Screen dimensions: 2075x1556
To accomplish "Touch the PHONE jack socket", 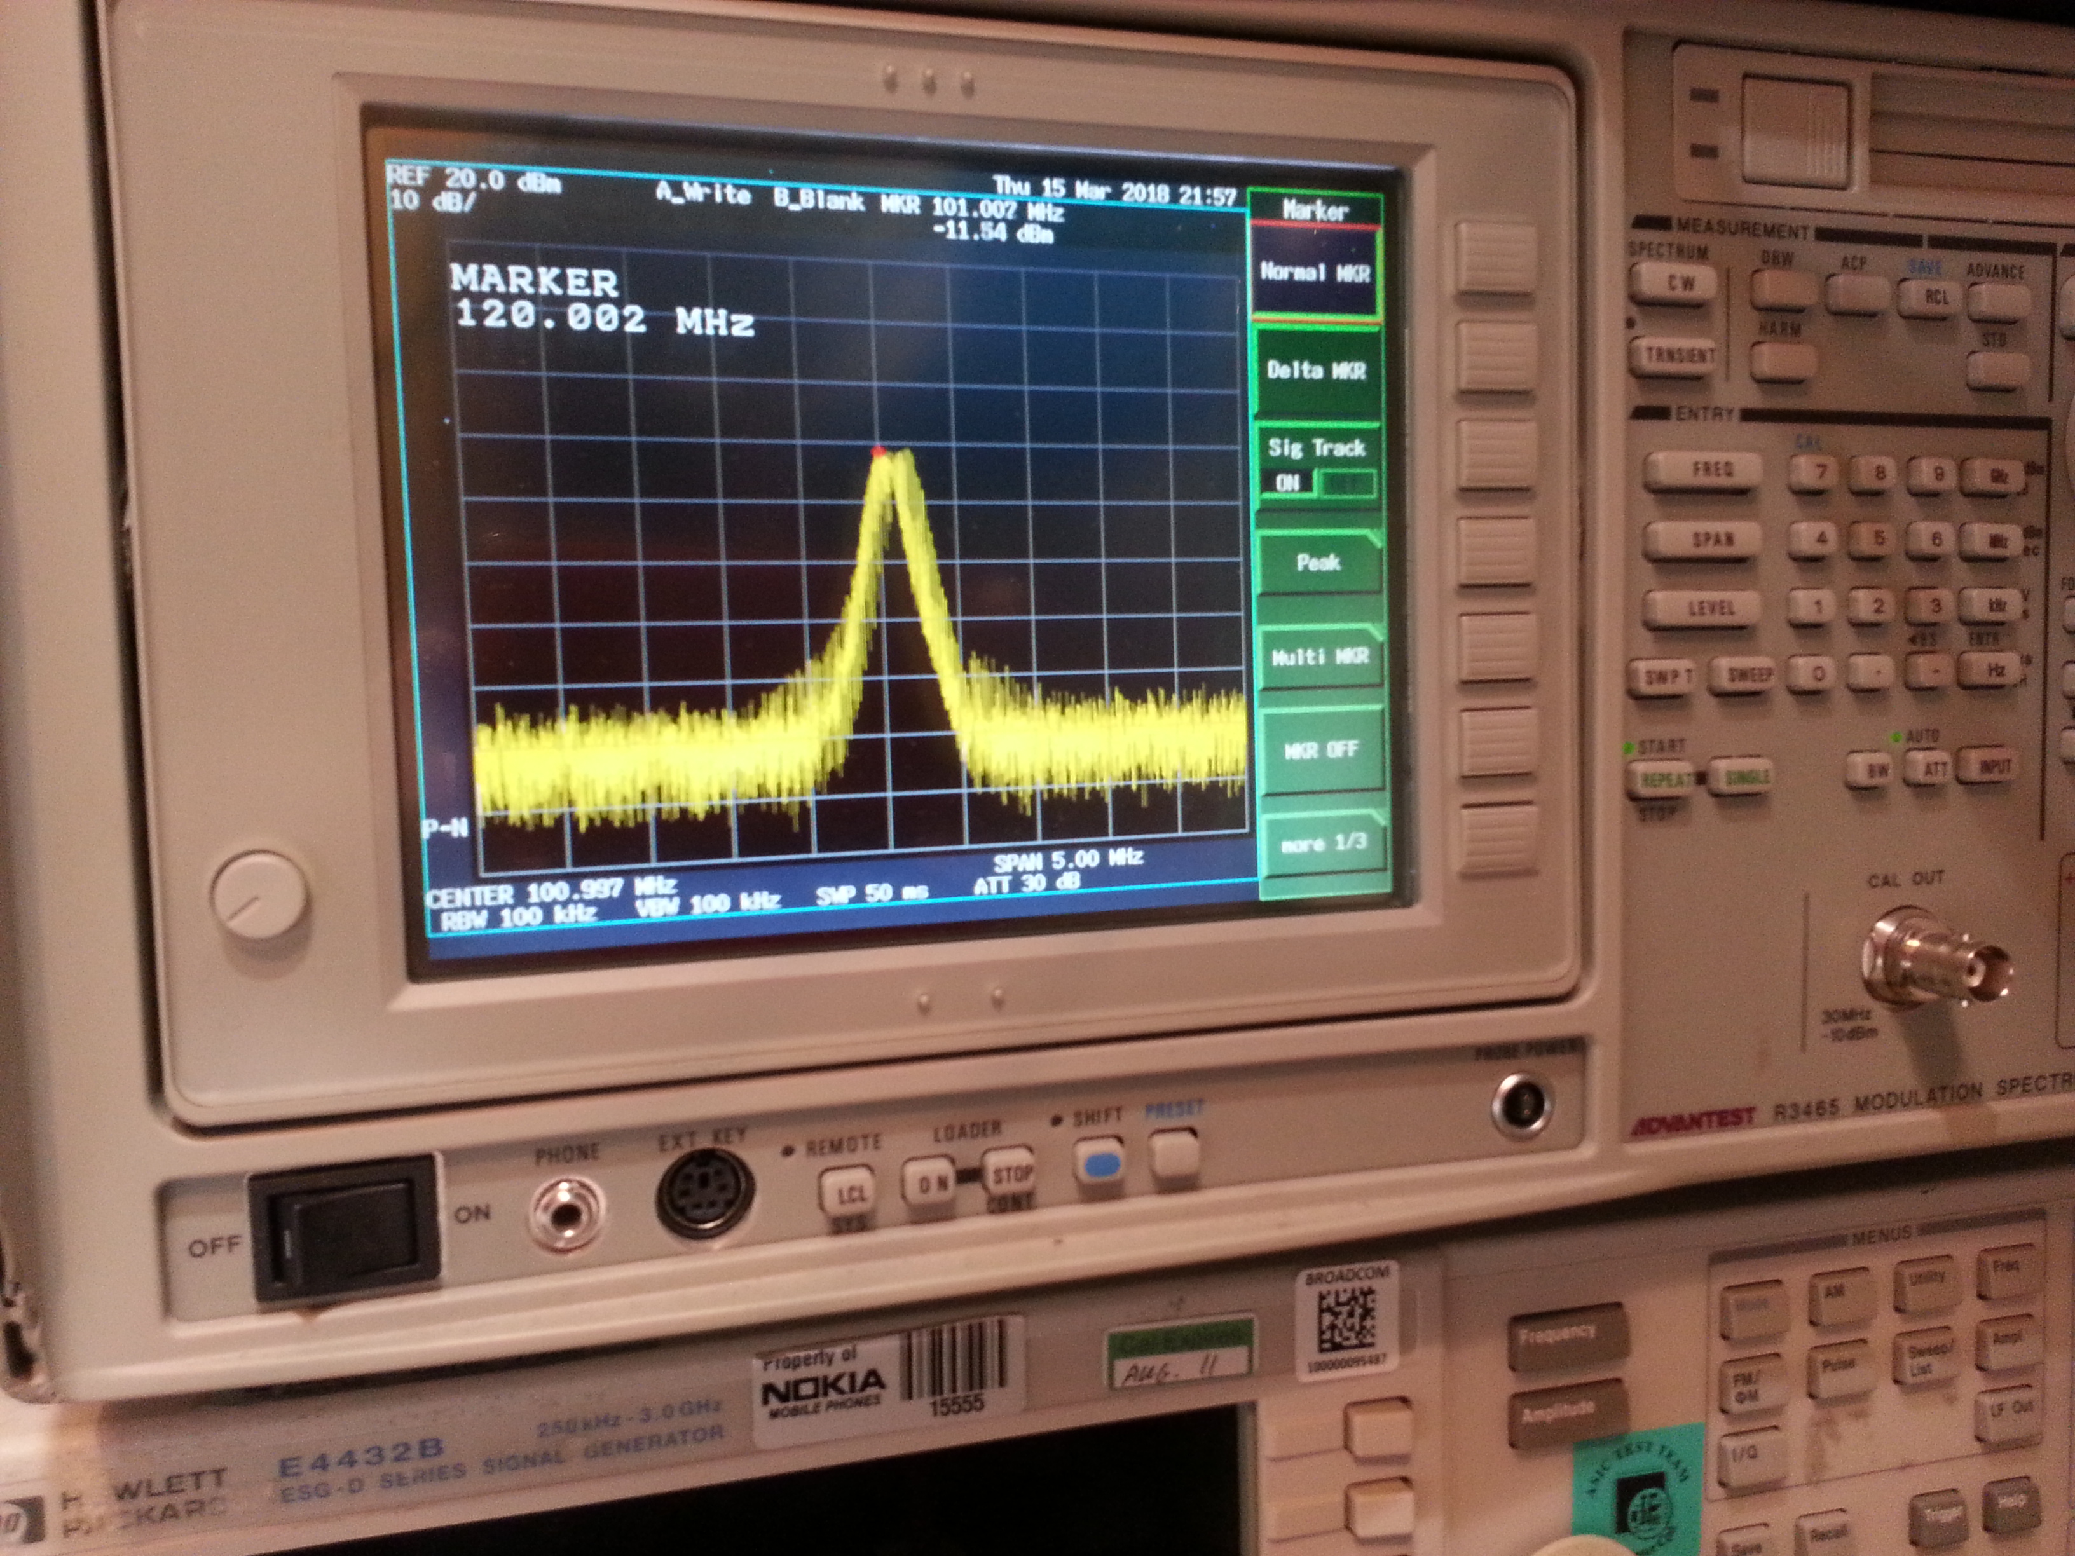I will (566, 1213).
